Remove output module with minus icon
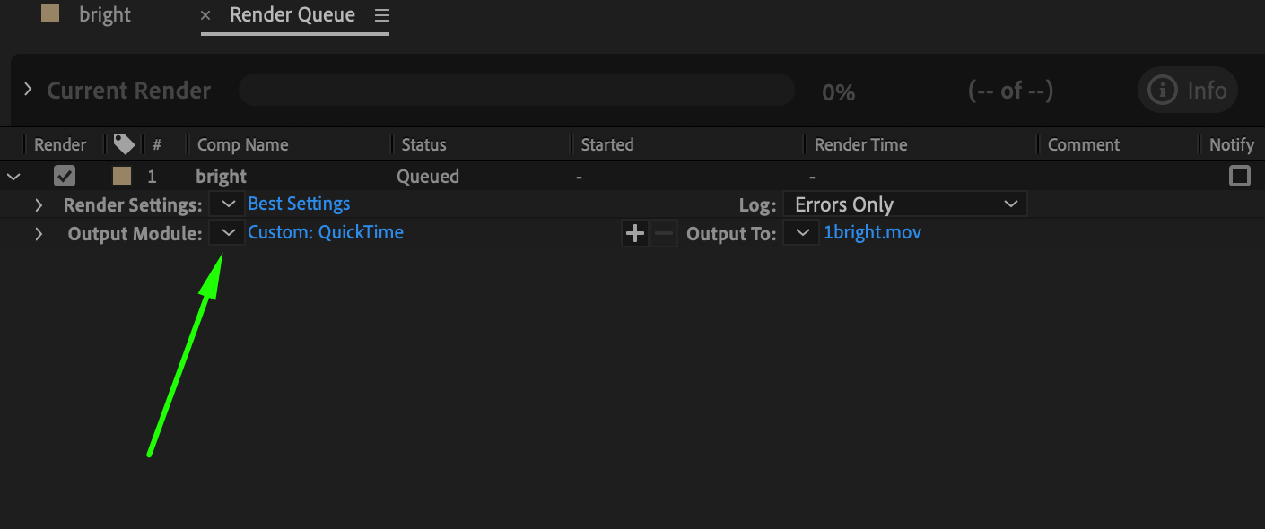Screen dimensions: 1265x529 664,234
